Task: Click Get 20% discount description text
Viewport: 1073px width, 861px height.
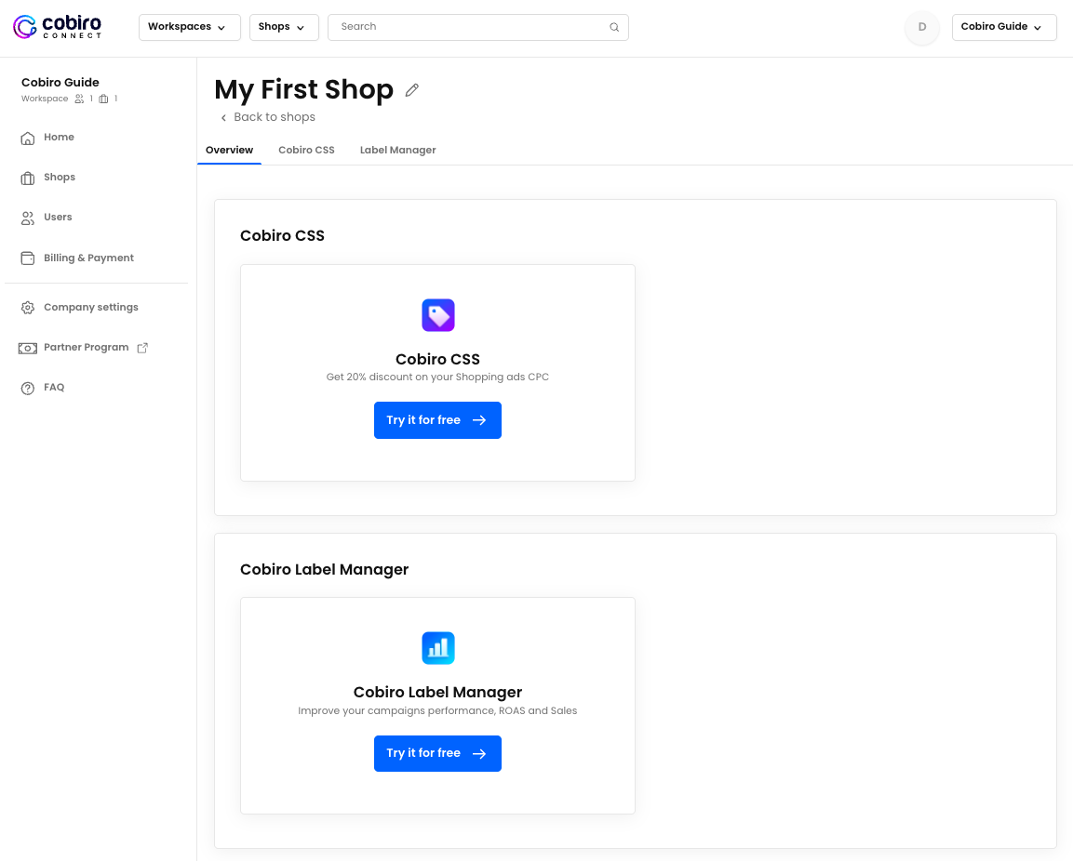Action: pos(437,377)
